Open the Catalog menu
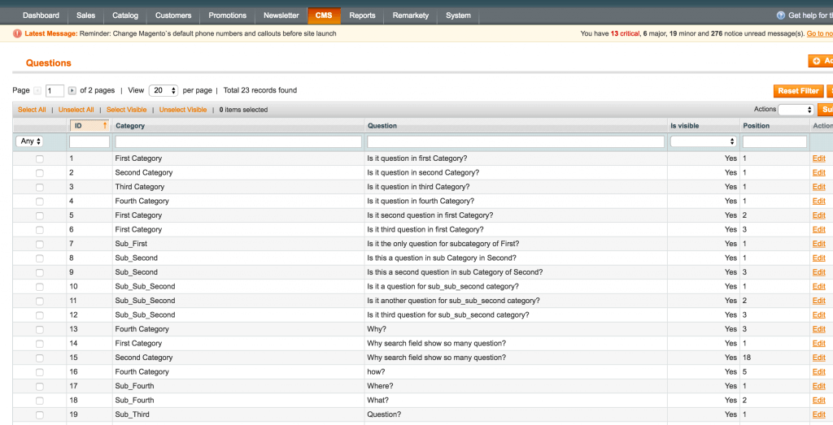 tap(125, 15)
